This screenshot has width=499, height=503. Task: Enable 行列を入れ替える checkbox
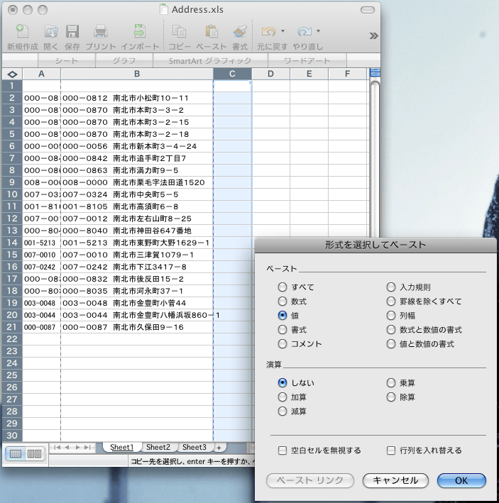pos(391,451)
